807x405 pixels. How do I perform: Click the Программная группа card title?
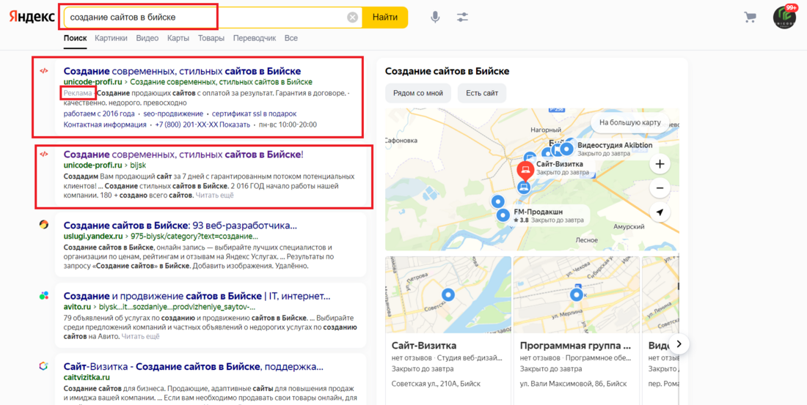575,346
